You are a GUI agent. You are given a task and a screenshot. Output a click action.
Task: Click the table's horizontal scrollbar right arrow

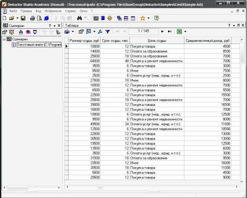click(237, 187)
